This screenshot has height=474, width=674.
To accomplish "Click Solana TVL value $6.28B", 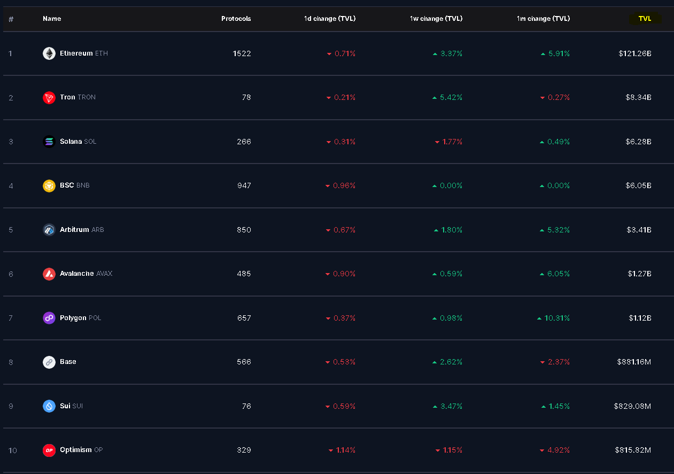I will point(639,142).
